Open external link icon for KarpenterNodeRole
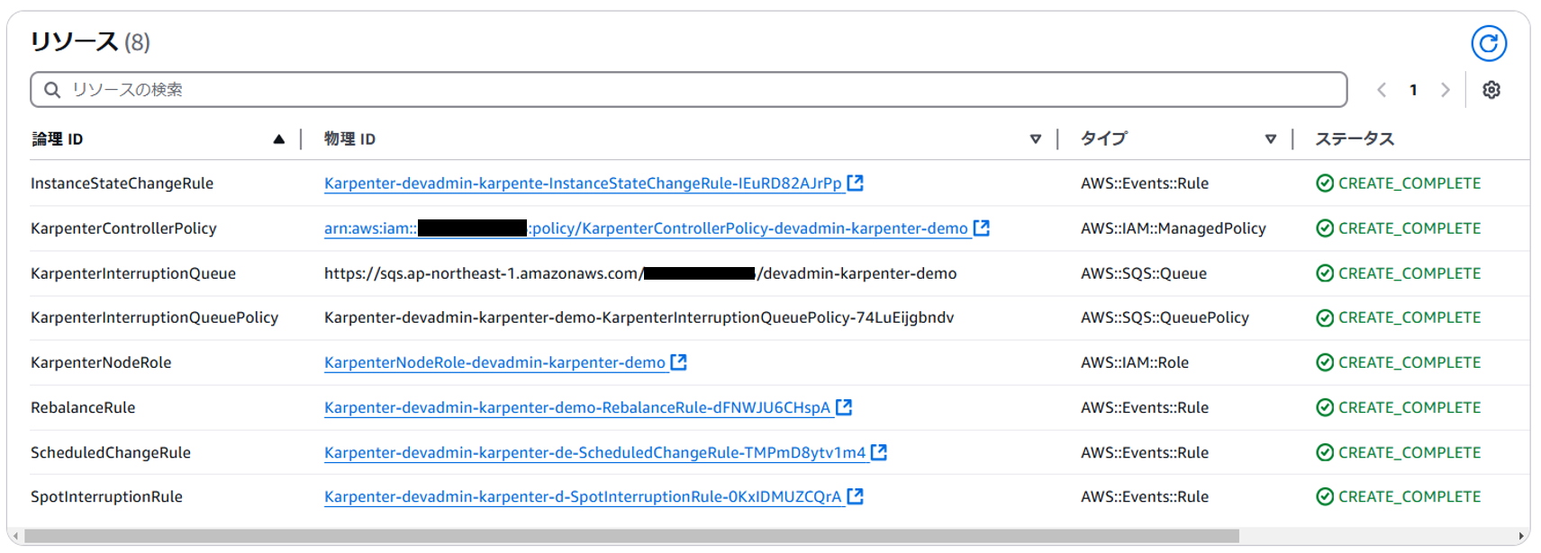This screenshot has width=1541, height=553. [679, 361]
